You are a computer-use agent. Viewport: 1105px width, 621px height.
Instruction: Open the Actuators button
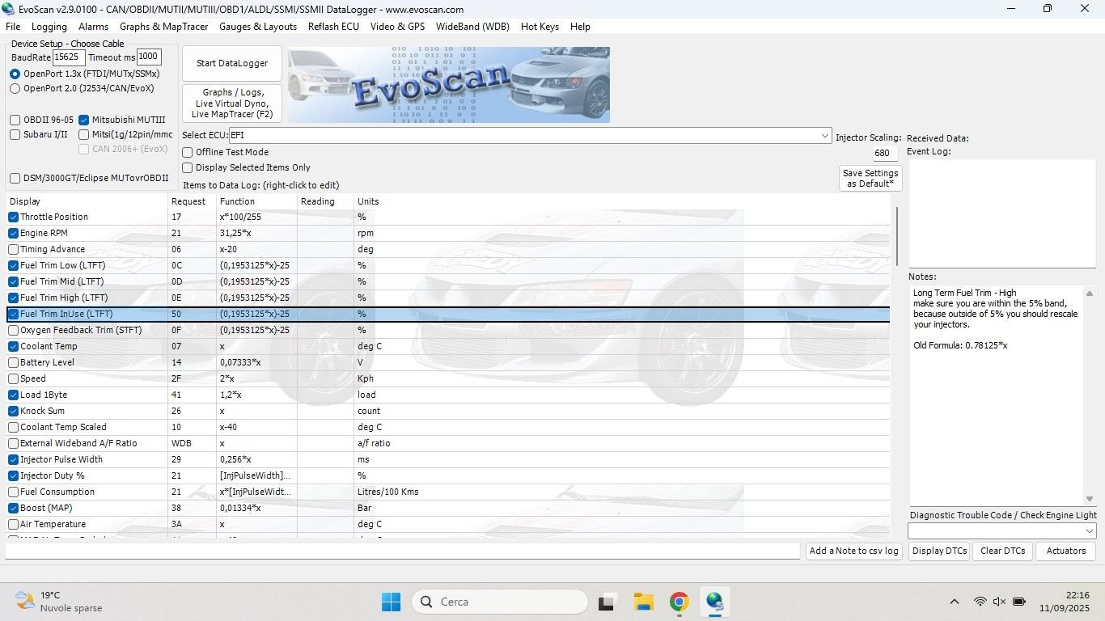coord(1066,551)
